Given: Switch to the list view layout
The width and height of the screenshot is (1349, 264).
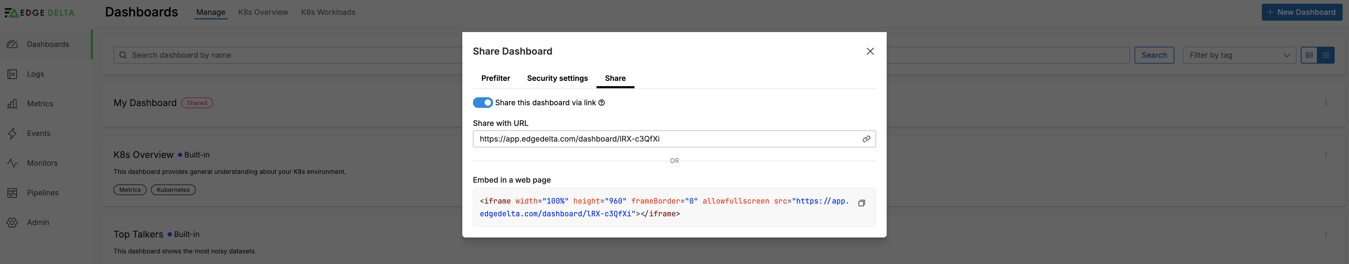Looking at the screenshot, I should point(1326,55).
